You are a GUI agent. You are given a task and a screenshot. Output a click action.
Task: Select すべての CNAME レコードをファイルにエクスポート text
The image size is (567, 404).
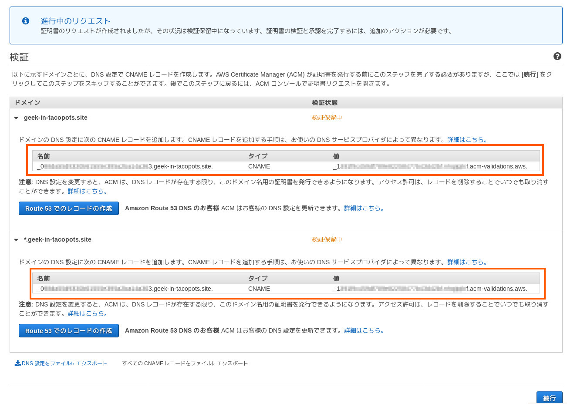pyautogui.click(x=185, y=363)
